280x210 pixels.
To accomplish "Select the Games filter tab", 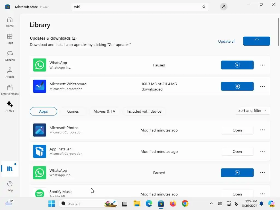I will pyautogui.click(x=73, y=111).
